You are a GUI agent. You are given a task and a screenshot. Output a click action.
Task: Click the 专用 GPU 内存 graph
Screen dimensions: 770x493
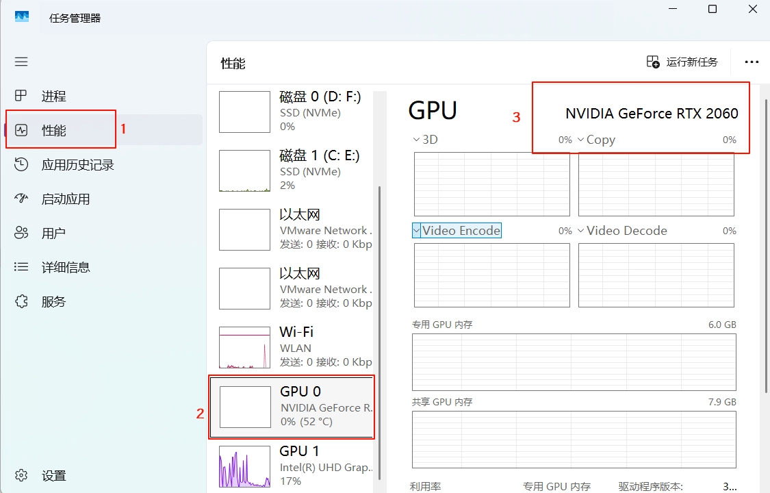pos(574,362)
